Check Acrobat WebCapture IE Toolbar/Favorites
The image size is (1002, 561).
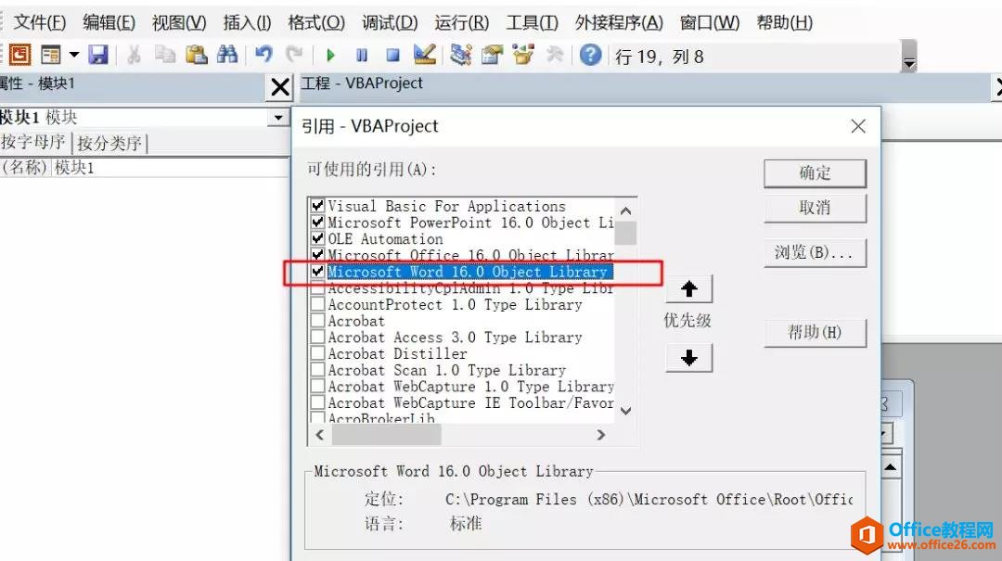pos(317,402)
